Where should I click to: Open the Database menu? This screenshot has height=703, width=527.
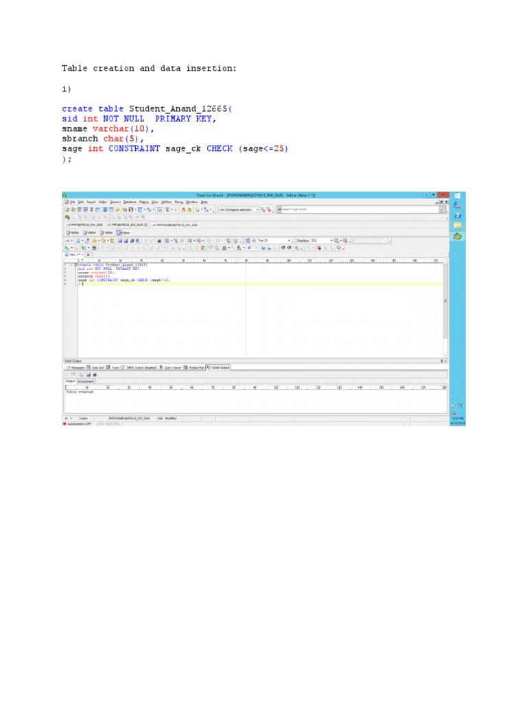pos(130,203)
